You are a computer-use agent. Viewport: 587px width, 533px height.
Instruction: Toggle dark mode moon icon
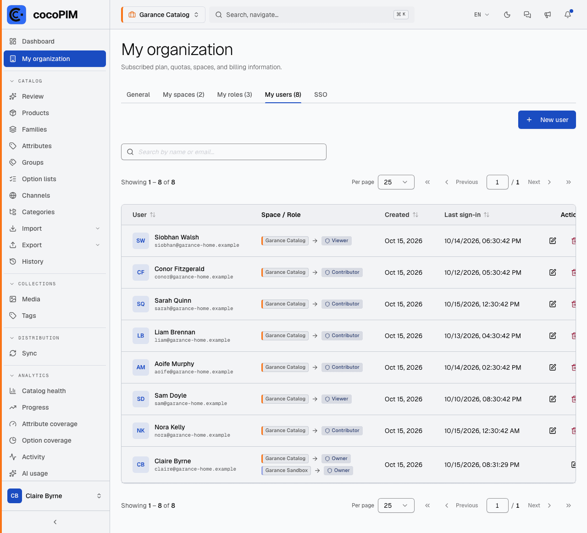click(x=507, y=15)
